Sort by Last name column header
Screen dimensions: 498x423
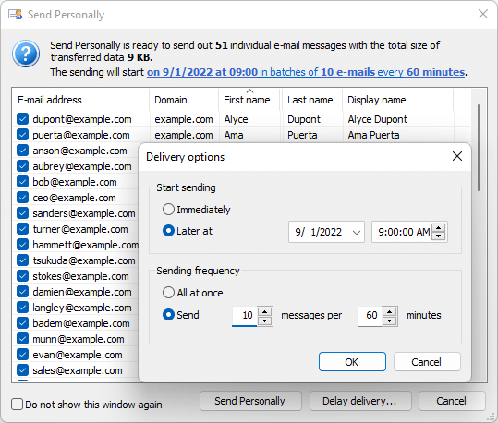312,100
